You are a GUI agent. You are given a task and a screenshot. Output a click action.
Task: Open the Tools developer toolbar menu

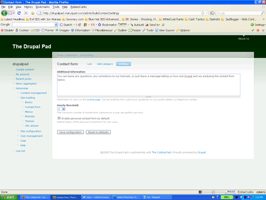point(148,30)
